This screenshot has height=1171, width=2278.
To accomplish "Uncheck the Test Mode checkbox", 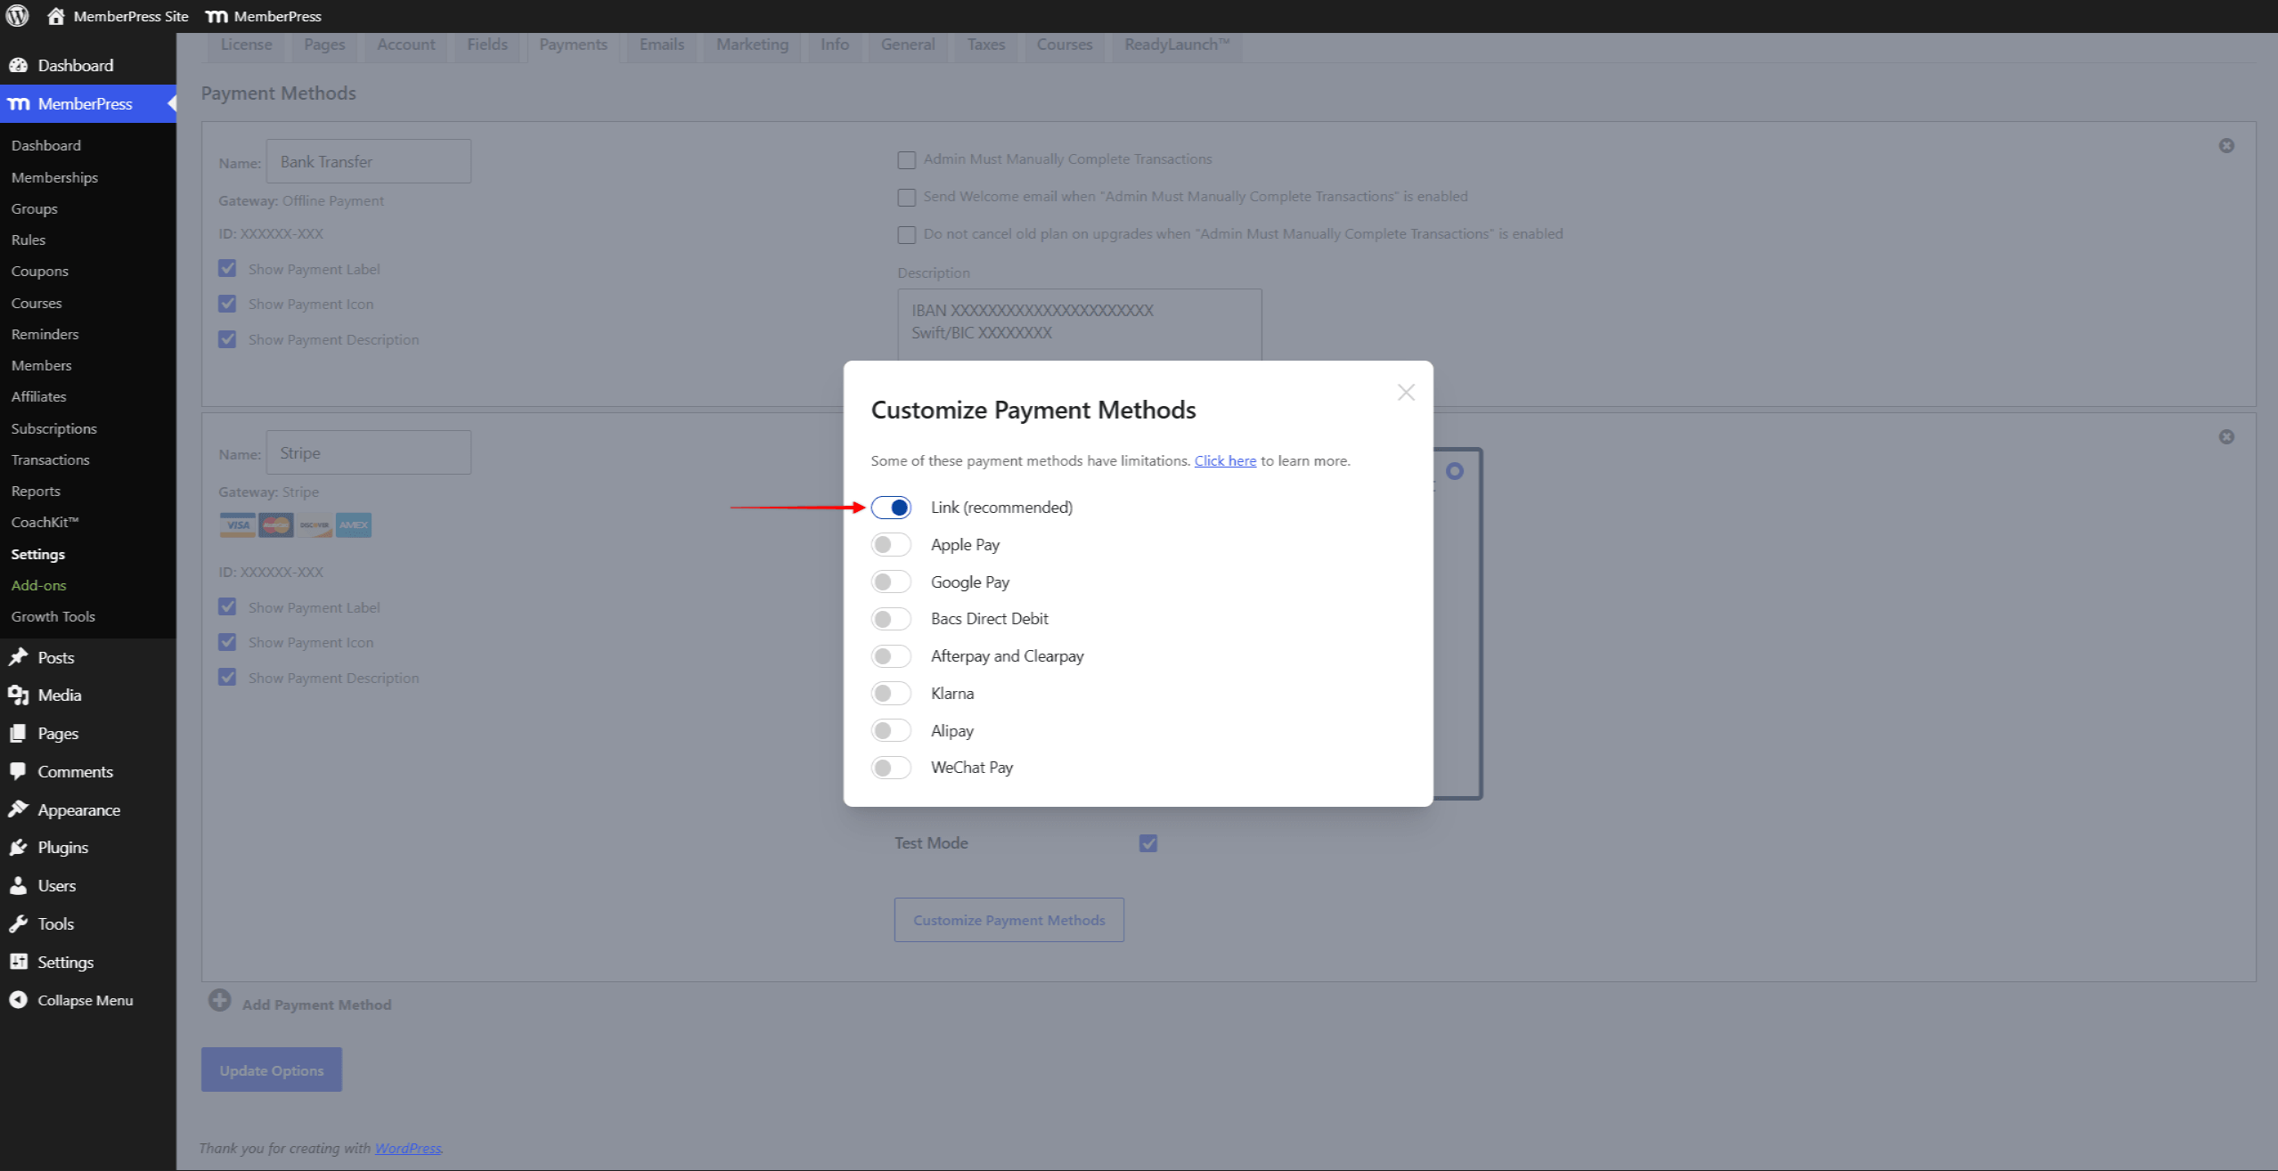I will 1147,843.
